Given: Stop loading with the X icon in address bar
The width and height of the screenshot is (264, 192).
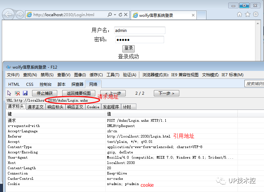Looking at the screenshot, I should coord(126,15).
